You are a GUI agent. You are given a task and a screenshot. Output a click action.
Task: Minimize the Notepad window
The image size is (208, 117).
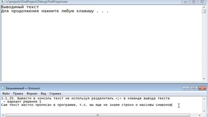[x=186, y=88]
